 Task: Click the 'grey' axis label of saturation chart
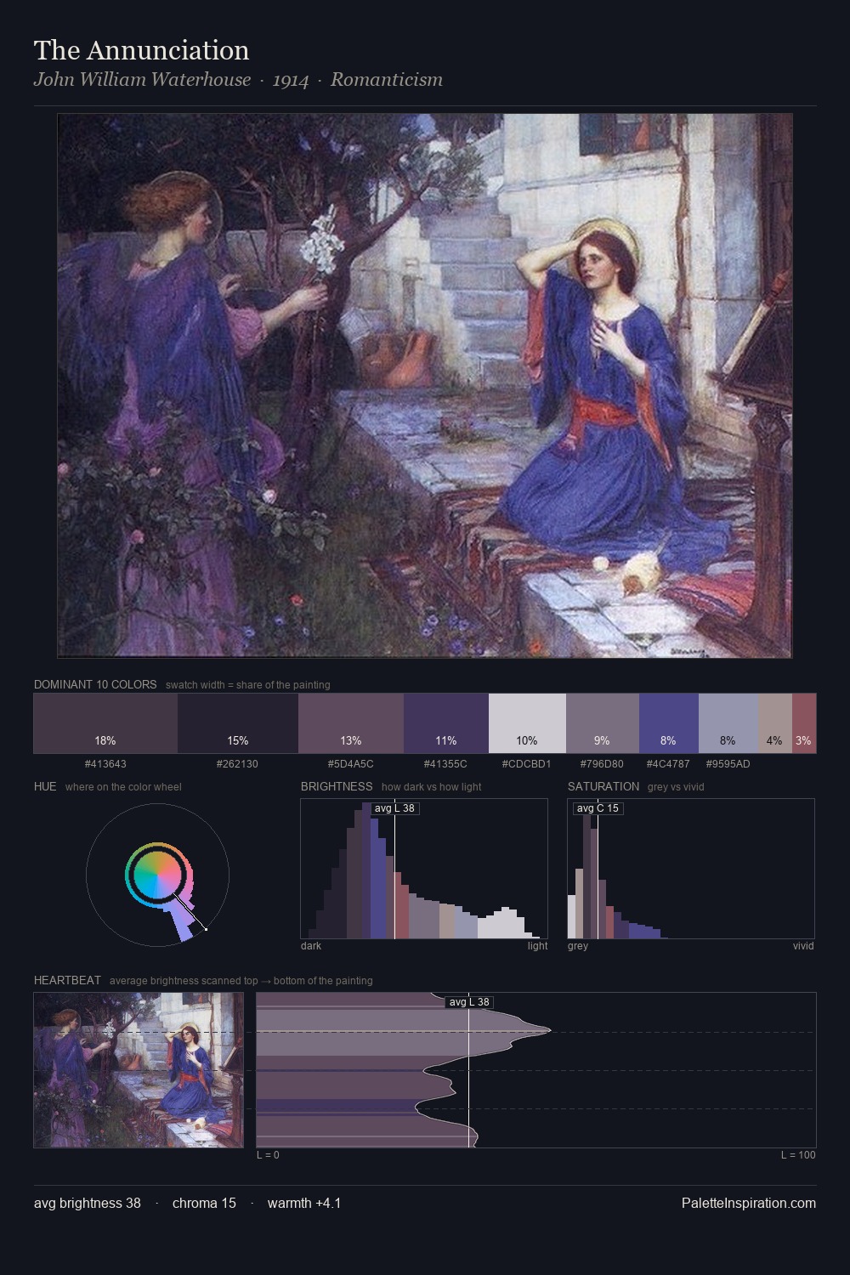point(578,945)
